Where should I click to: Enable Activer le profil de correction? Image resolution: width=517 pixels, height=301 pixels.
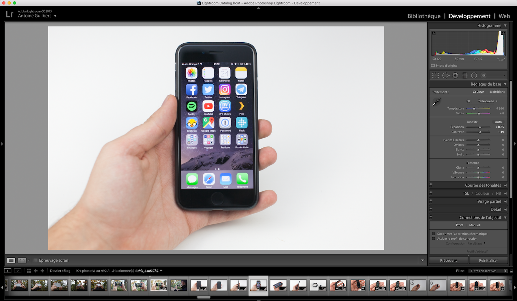pyautogui.click(x=434, y=239)
